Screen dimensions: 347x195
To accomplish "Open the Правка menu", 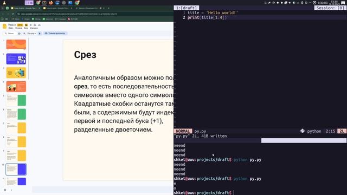I will click(18, 28).
